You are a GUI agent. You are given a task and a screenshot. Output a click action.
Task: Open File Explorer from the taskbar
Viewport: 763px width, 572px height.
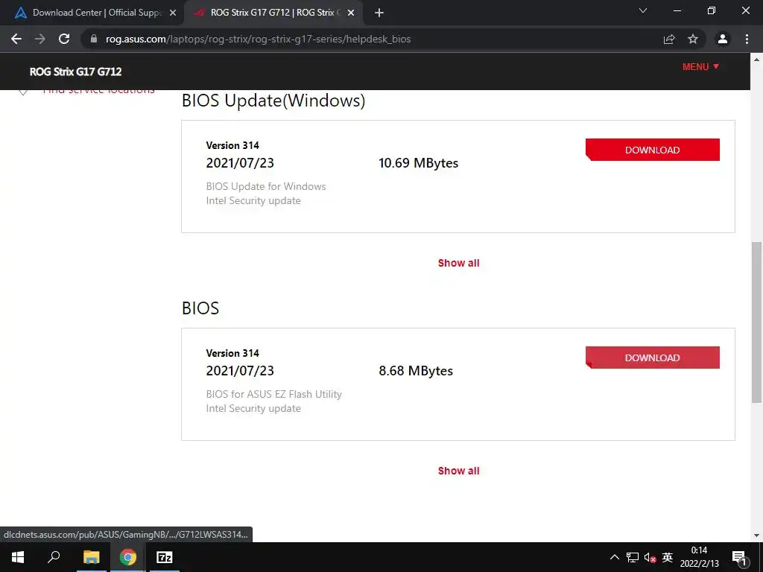click(x=91, y=557)
